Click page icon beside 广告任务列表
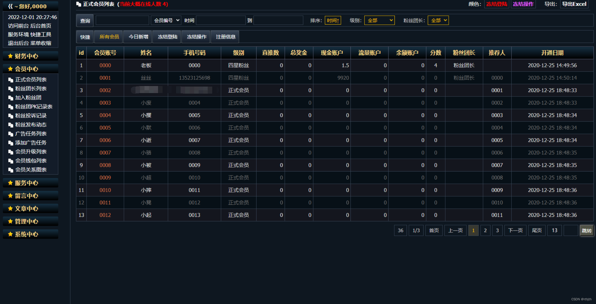The image size is (596, 304). 11,134
